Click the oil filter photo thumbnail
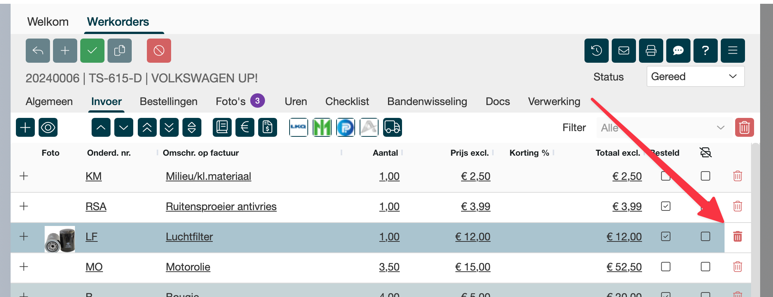The image size is (773, 297). point(60,239)
